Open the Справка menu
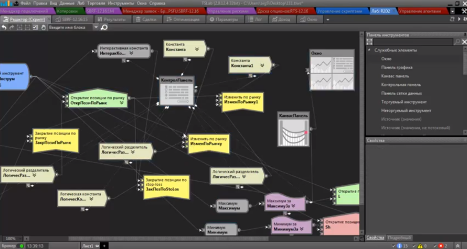This screenshot has height=249, width=467. pyautogui.click(x=157, y=3)
